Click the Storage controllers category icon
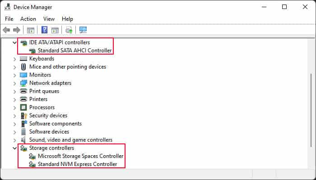 coord(24,148)
